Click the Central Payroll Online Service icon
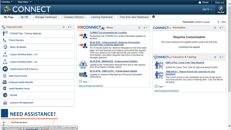The image size is (231, 130). point(5,69)
